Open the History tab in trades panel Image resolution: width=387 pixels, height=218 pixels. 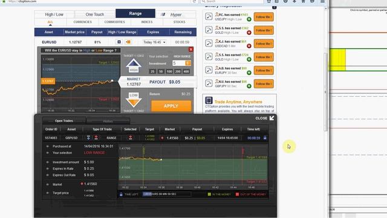(108, 121)
